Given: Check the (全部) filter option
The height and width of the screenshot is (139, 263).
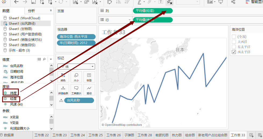Looking at the screenshot, I should pos(234,37).
